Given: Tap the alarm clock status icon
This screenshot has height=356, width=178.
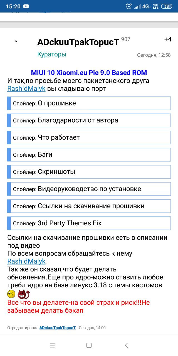Looking at the screenshot, I should pos(129,6).
